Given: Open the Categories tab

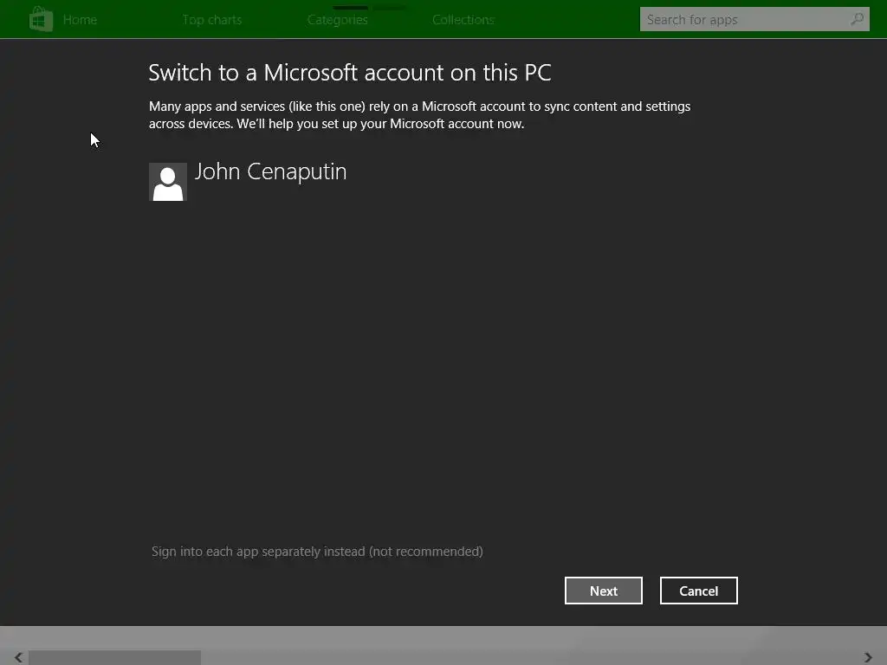Looking at the screenshot, I should [337, 20].
